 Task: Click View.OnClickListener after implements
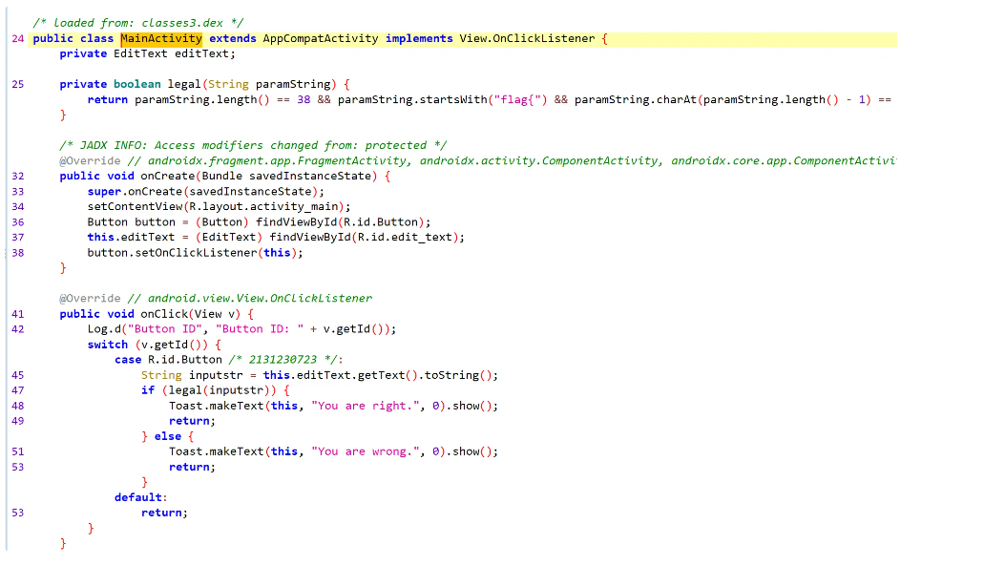(527, 39)
